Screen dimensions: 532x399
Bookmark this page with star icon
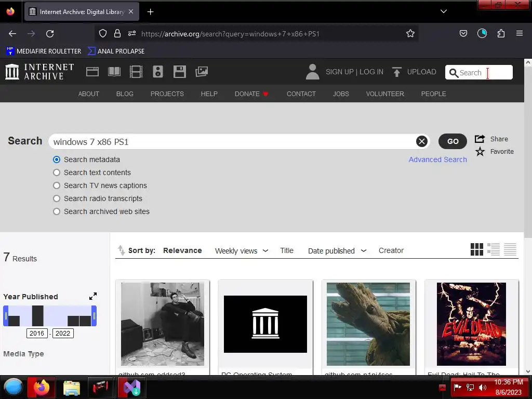[410, 34]
